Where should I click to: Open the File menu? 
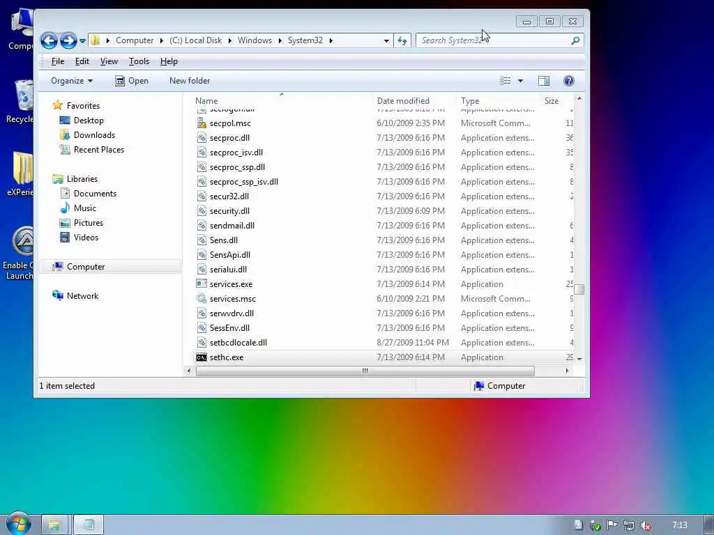click(58, 61)
